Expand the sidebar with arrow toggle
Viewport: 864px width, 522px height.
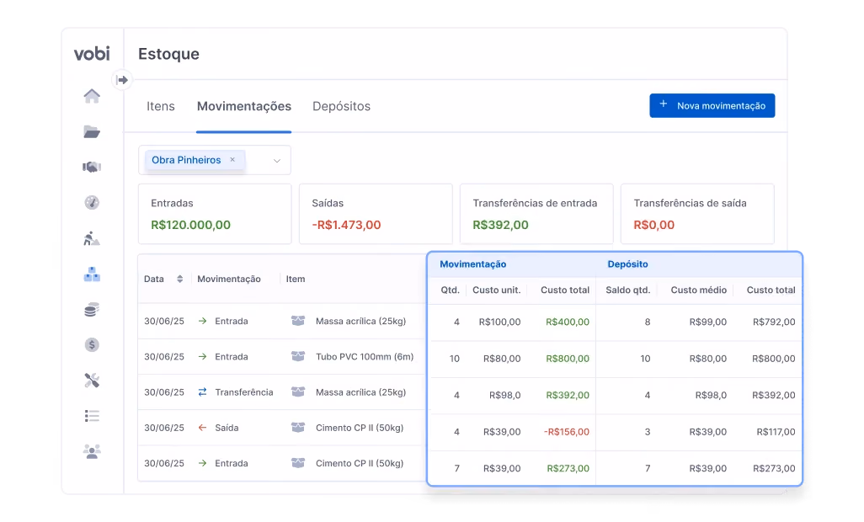coord(122,80)
